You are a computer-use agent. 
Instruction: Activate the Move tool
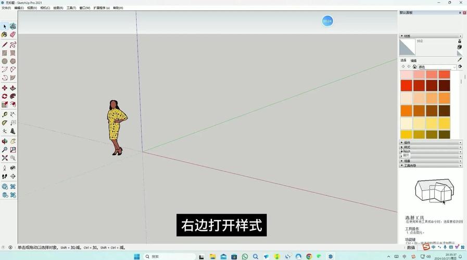pos(5,88)
